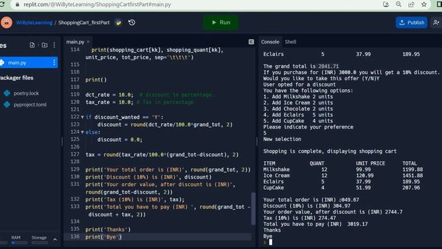Click line number 127 in the gutter
The width and height of the screenshot is (442, 249).
75,154
